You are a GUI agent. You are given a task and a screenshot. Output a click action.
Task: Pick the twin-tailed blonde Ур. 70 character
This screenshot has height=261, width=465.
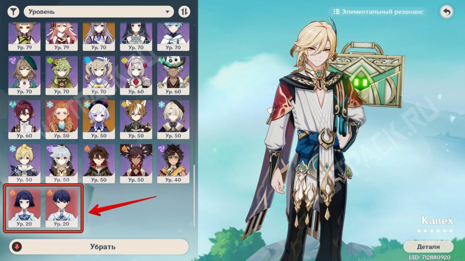[99, 75]
